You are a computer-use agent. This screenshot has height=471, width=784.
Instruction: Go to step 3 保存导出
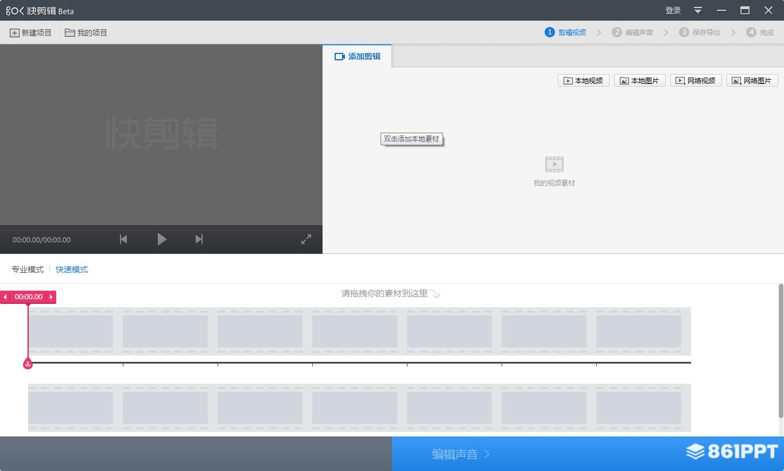coord(700,32)
